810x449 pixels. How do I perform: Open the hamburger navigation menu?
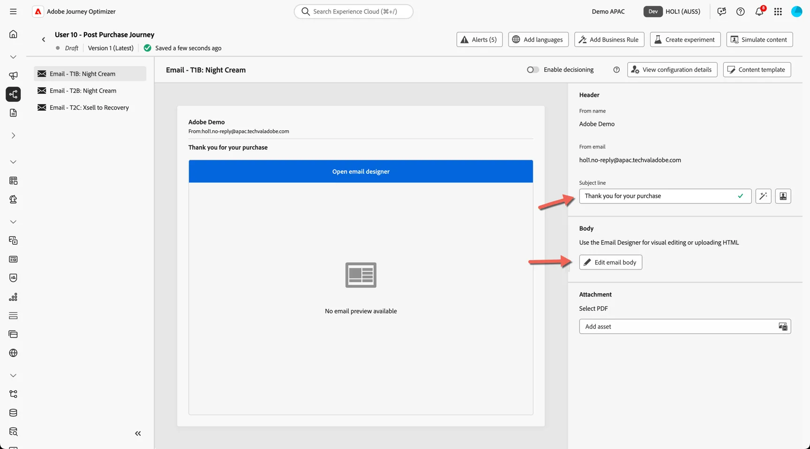(13, 11)
